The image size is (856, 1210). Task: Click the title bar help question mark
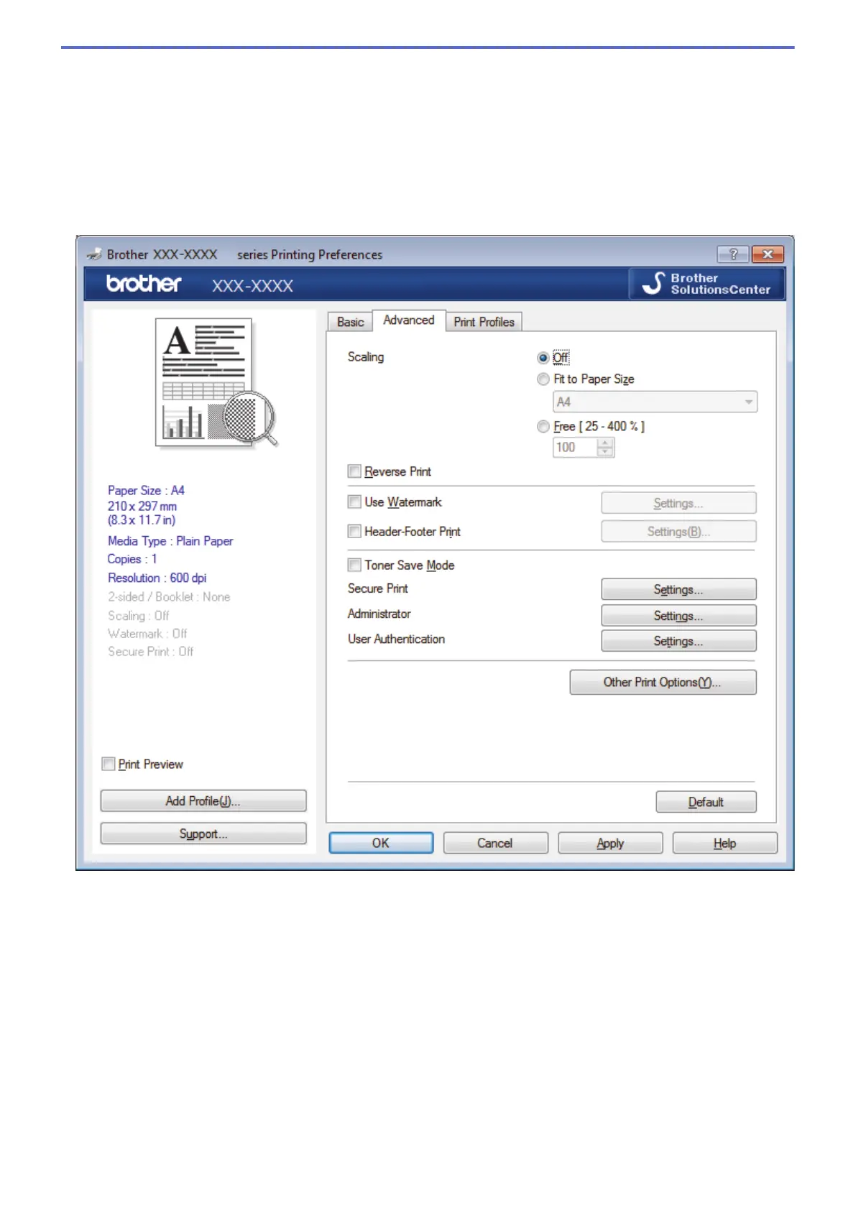732,254
